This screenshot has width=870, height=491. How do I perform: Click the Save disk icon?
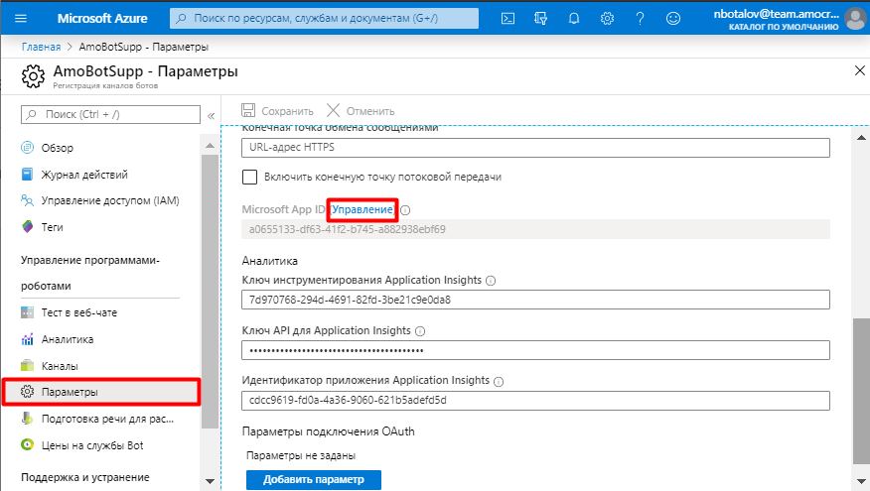[x=248, y=110]
